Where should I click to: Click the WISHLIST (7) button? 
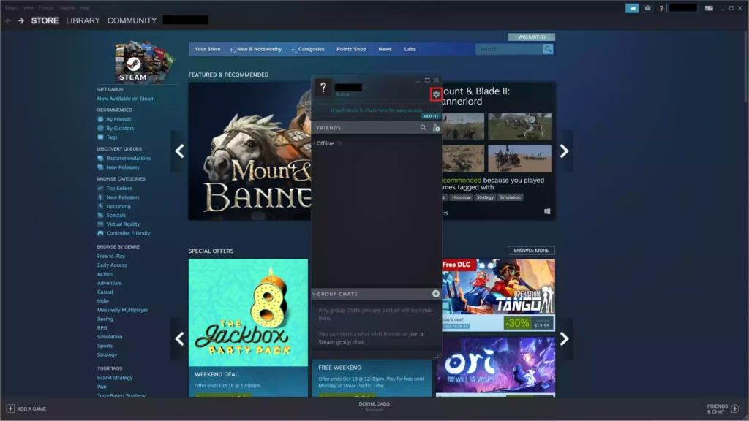coord(532,37)
